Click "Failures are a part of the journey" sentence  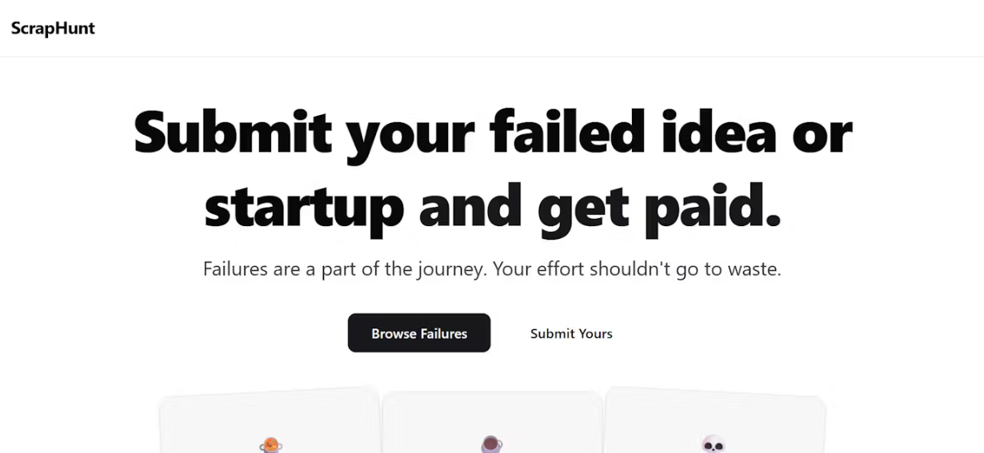click(x=345, y=268)
